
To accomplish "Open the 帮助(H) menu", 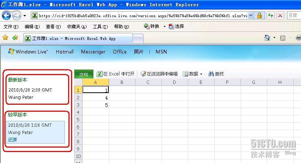I will pos(121,27).
